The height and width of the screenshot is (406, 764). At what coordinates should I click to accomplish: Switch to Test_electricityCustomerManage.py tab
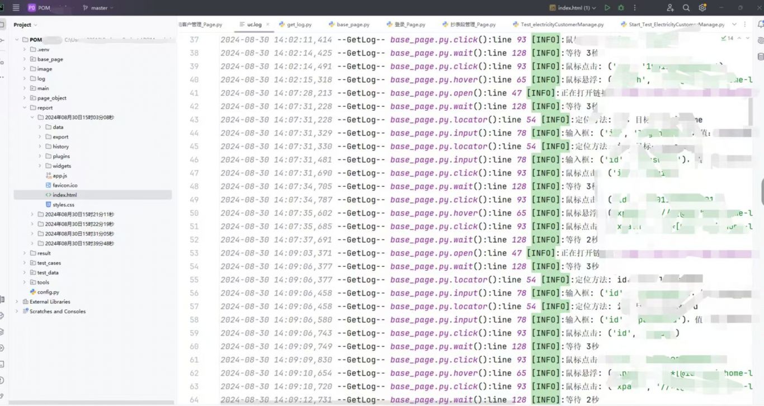coord(558,25)
